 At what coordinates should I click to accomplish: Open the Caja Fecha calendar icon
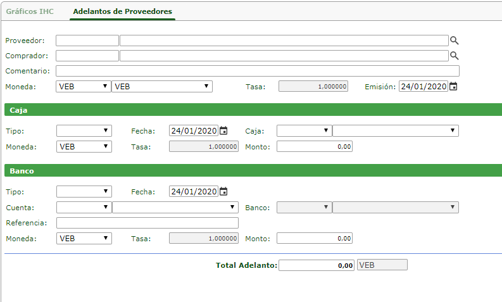click(x=223, y=131)
